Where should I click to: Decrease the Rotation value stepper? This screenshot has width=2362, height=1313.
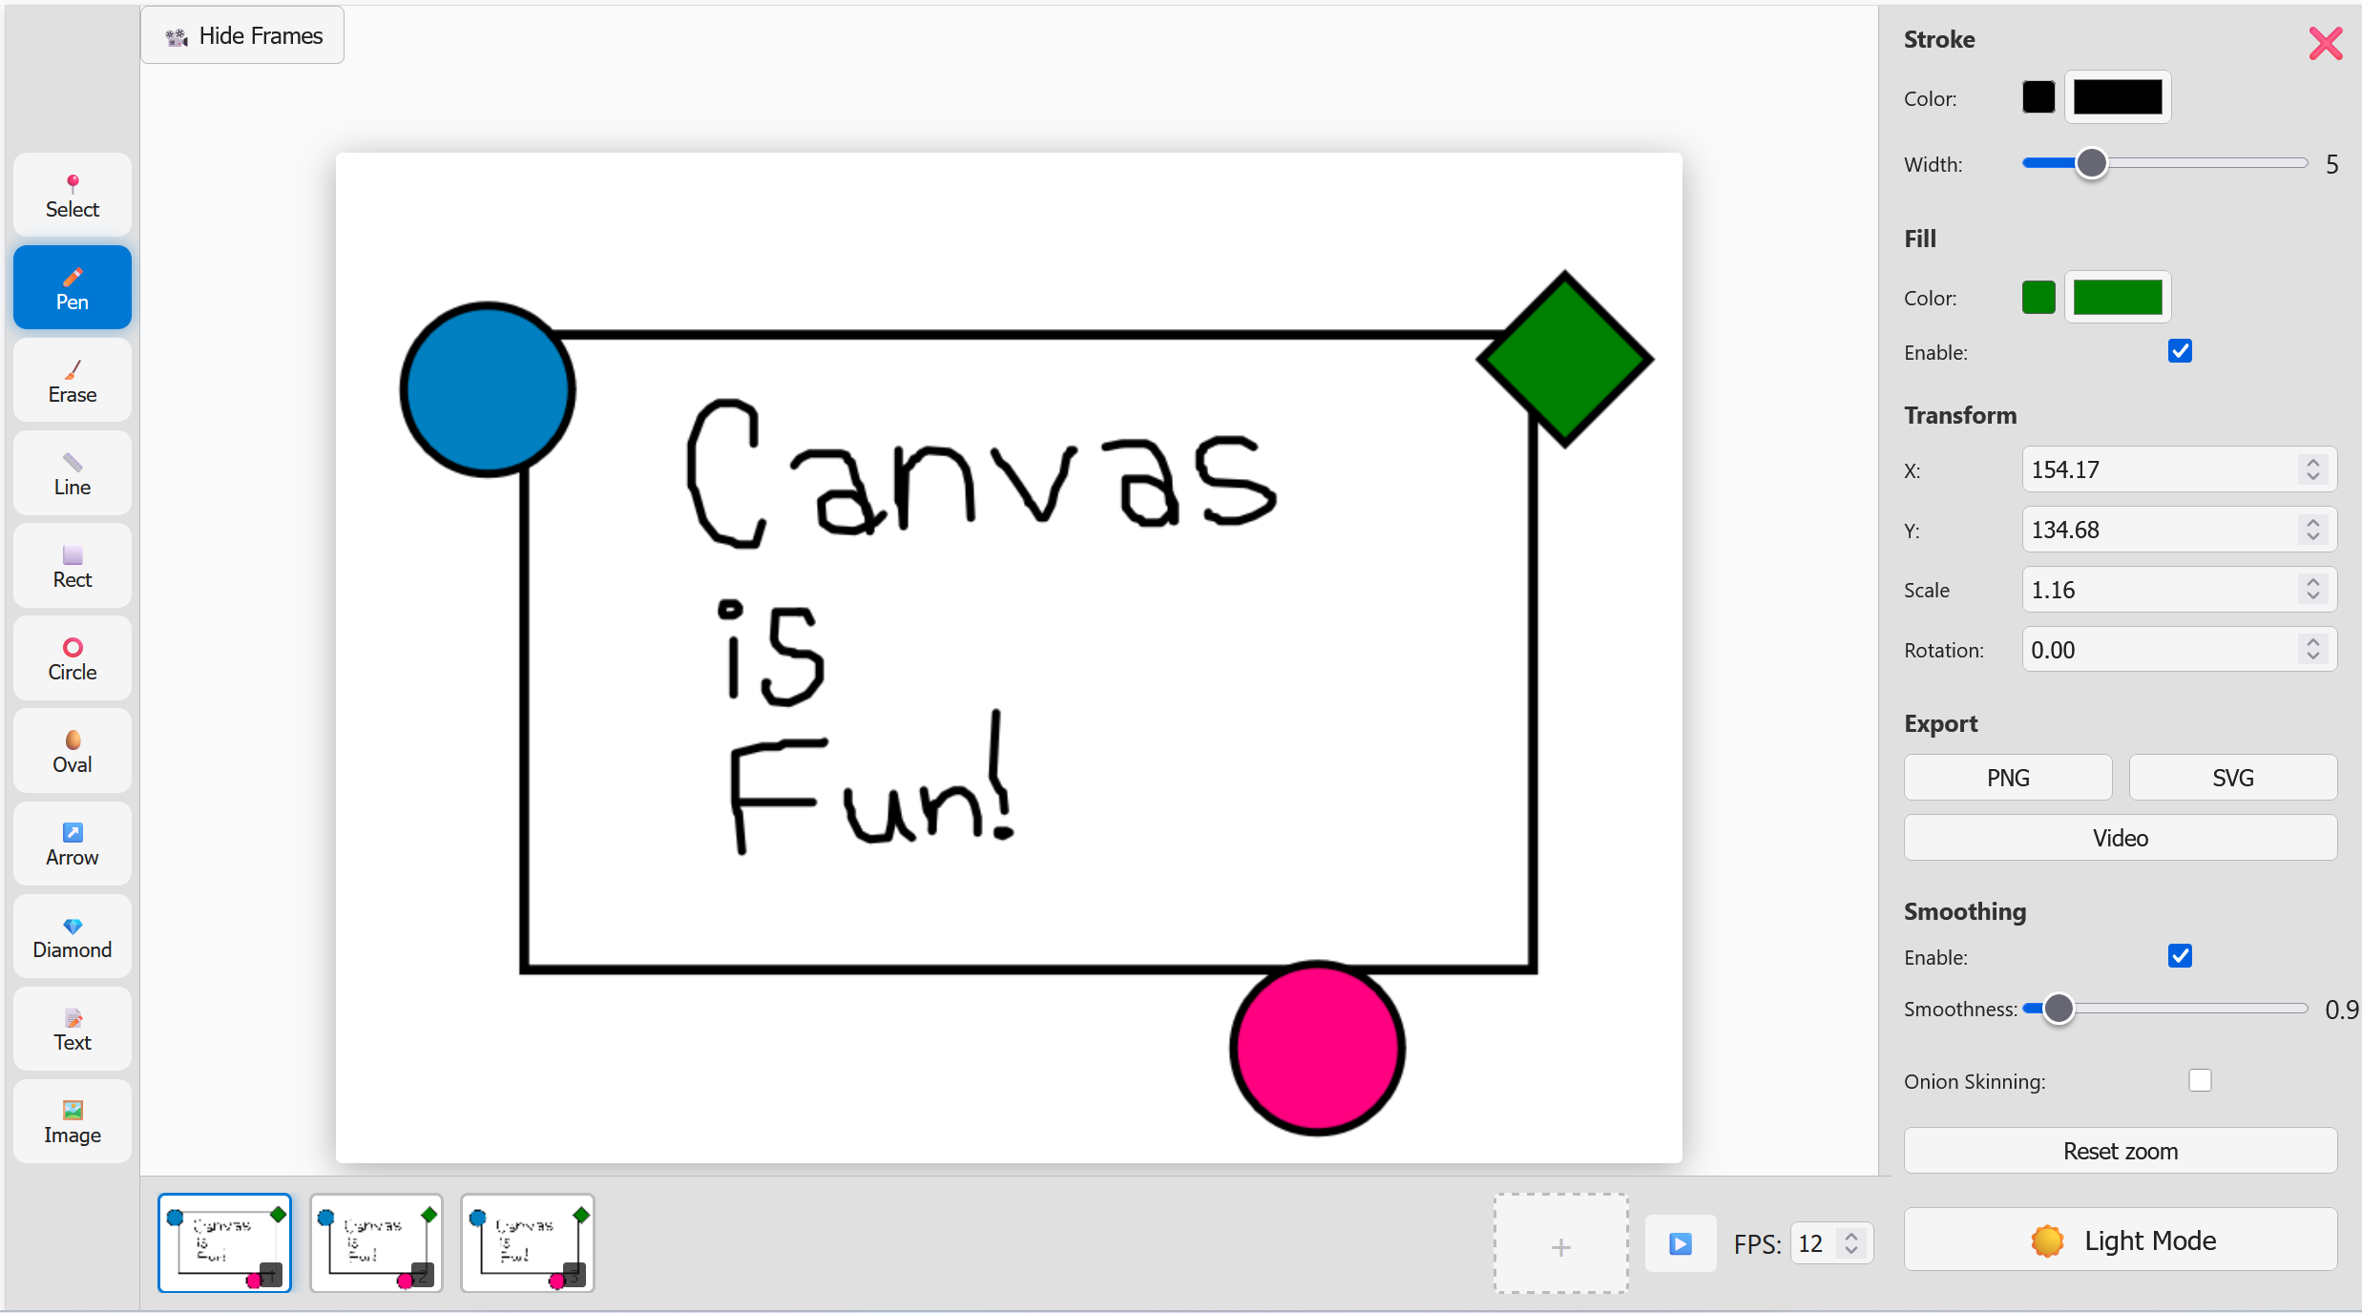coord(2312,656)
